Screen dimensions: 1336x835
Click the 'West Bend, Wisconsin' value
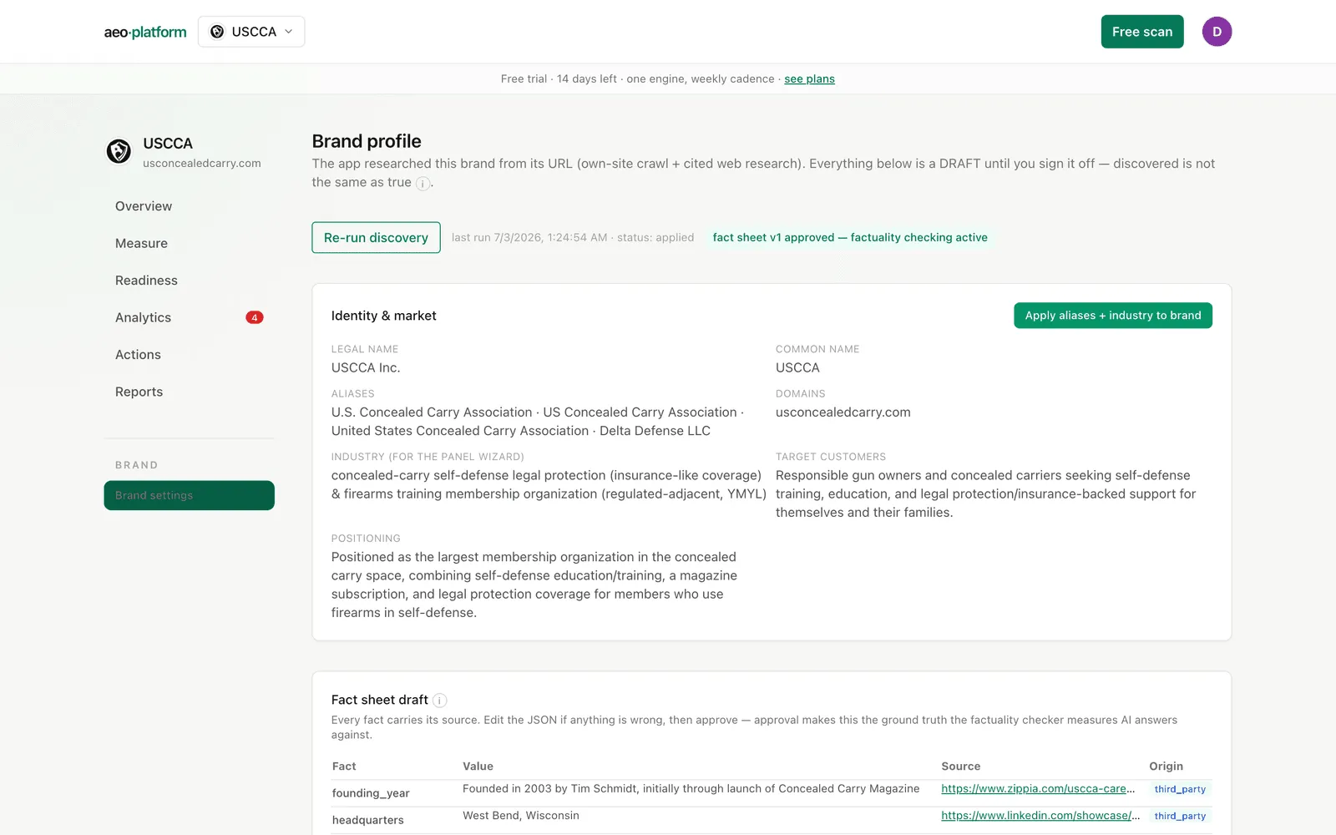521,816
